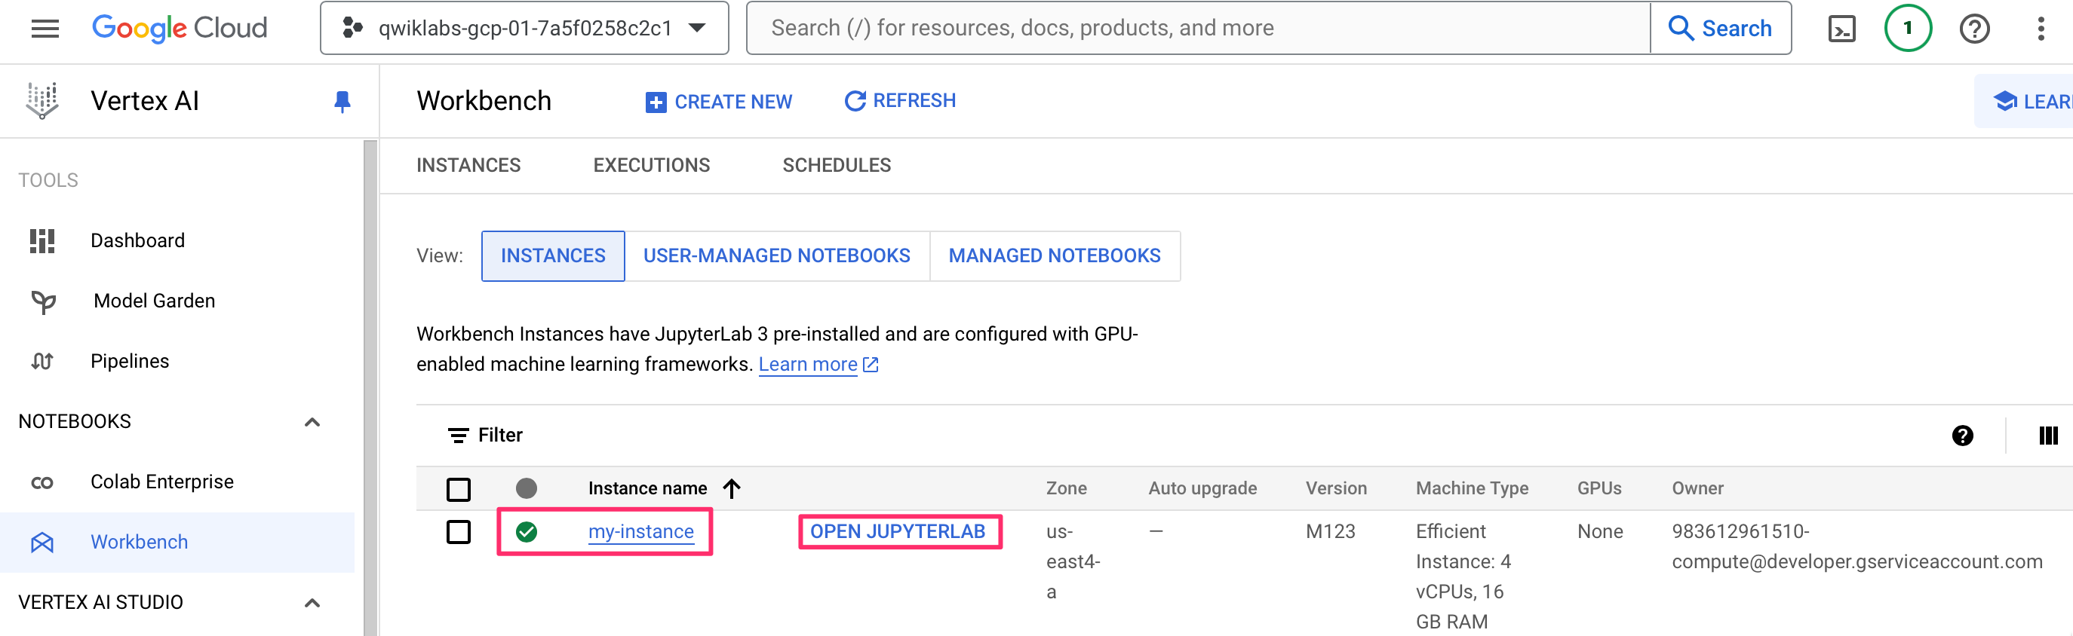Click the Colab Enterprise CO icon
Screen dimensions: 2073x636
coord(41,482)
